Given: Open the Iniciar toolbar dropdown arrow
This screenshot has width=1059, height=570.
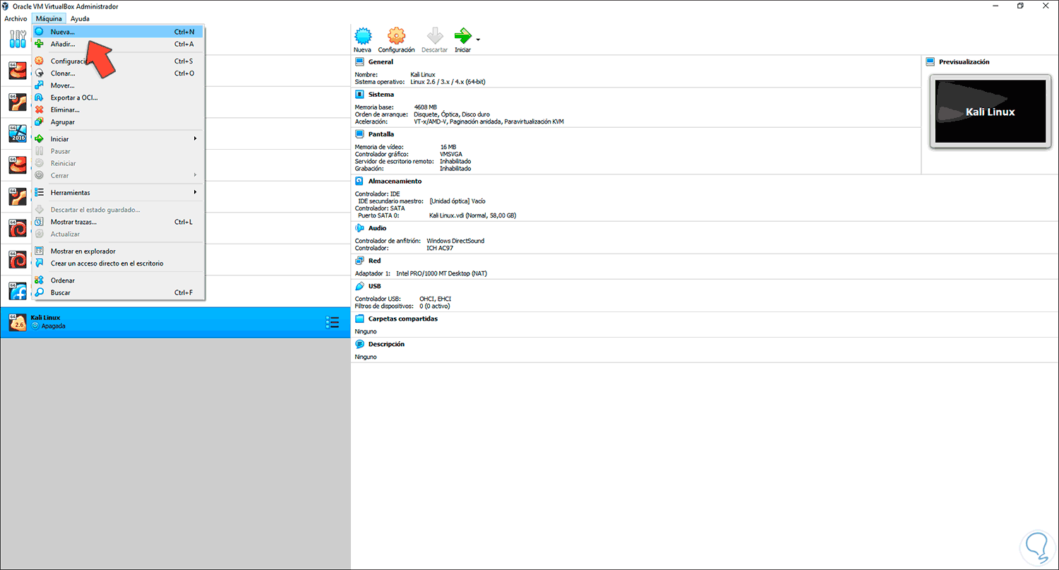Looking at the screenshot, I should (478, 39).
